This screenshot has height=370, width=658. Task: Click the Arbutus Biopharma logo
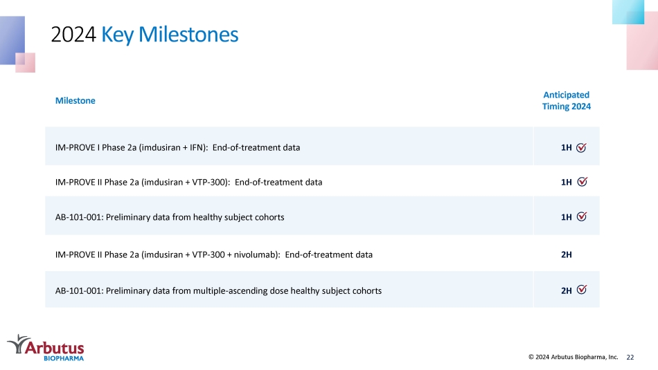[x=46, y=348]
